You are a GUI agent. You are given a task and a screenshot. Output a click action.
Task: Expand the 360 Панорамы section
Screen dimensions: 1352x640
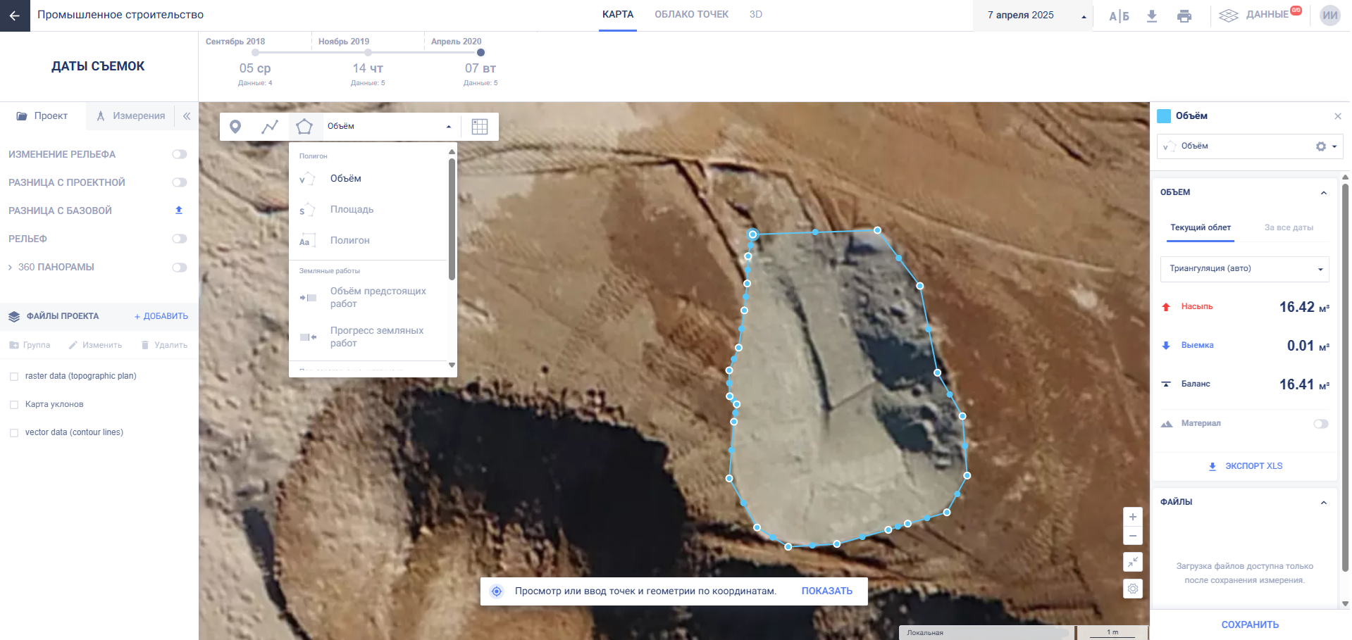(10, 268)
